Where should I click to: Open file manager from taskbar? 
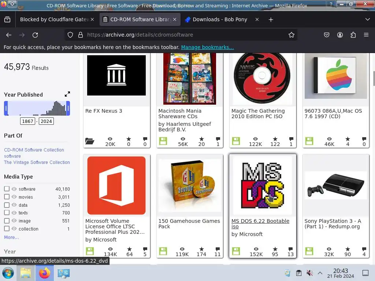26,273
